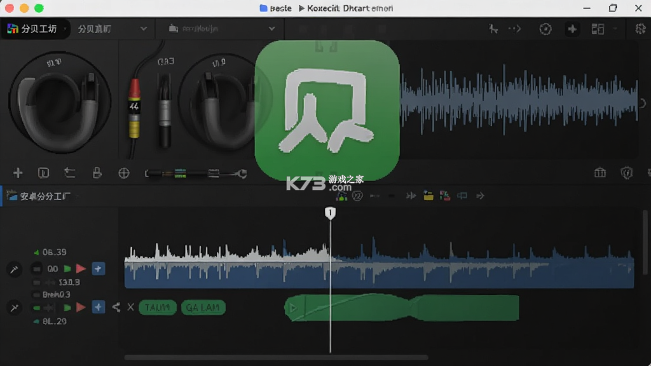Select the cursor pointer tool in top toolbar
651x366 pixels.
(x=493, y=29)
